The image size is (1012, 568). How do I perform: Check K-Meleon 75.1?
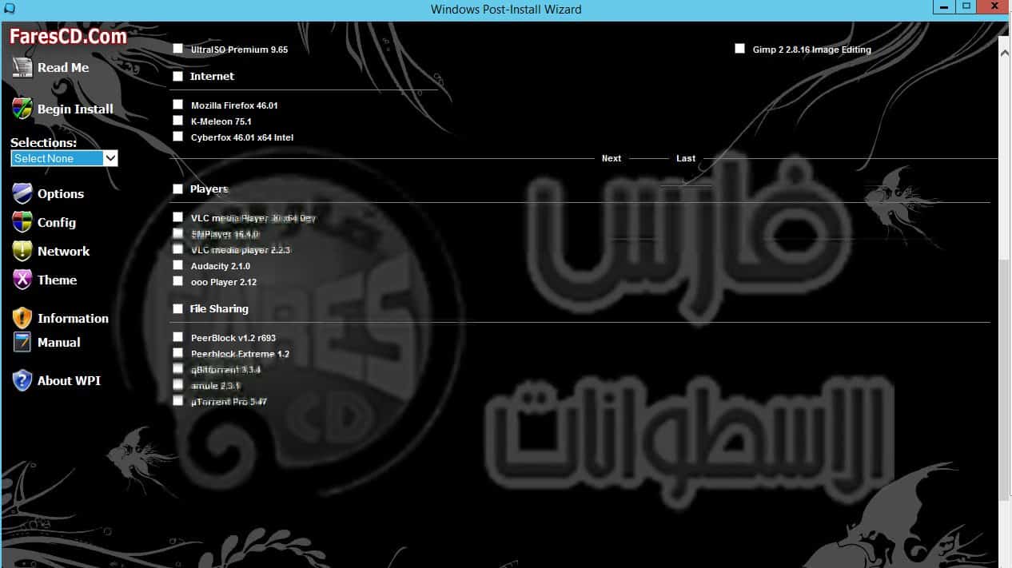[x=177, y=121]
